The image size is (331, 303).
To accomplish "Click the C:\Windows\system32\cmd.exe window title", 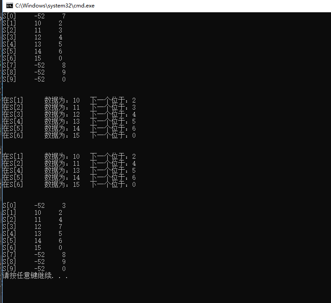I will tap(55, 6).
